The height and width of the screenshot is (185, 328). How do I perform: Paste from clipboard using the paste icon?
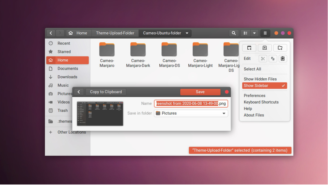coord(283,58)
